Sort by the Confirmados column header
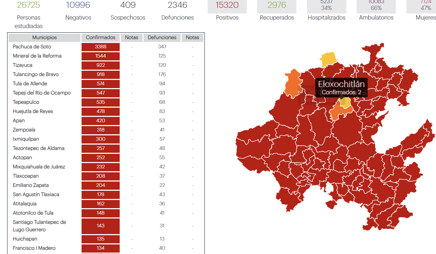 100,37
